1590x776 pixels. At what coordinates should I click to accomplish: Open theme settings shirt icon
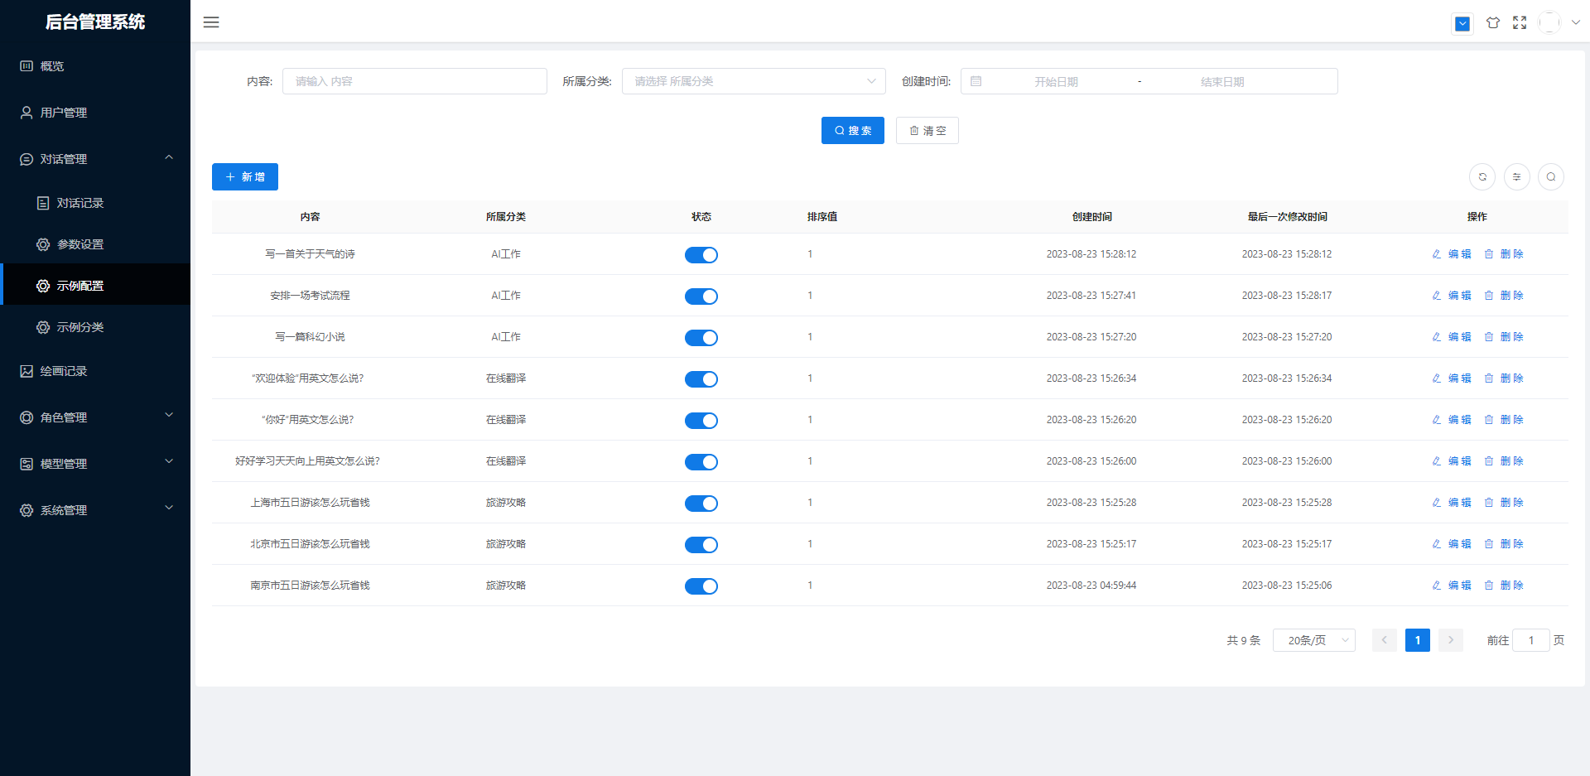[x=1492, y=23]
